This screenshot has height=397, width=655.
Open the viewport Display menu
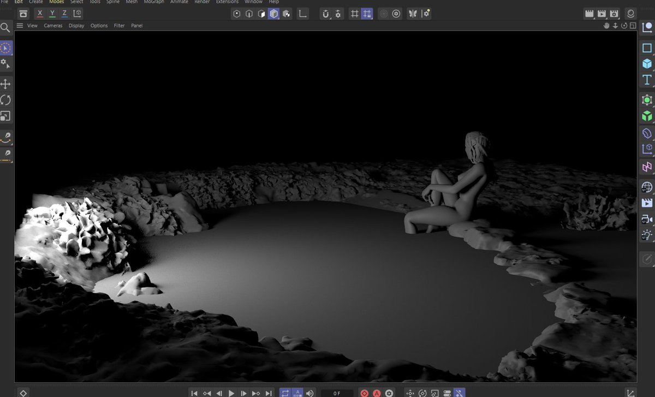[76, 26]
